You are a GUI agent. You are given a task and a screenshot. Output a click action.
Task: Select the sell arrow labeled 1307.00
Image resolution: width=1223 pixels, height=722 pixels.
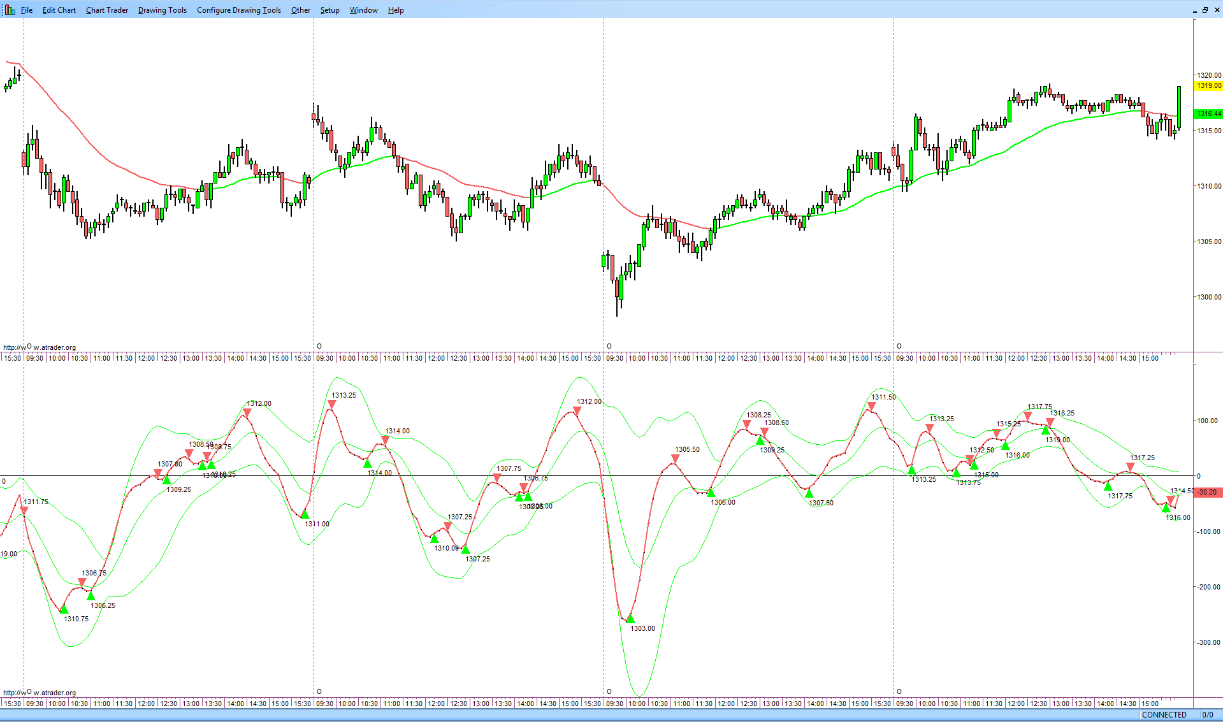coord(157,473)
